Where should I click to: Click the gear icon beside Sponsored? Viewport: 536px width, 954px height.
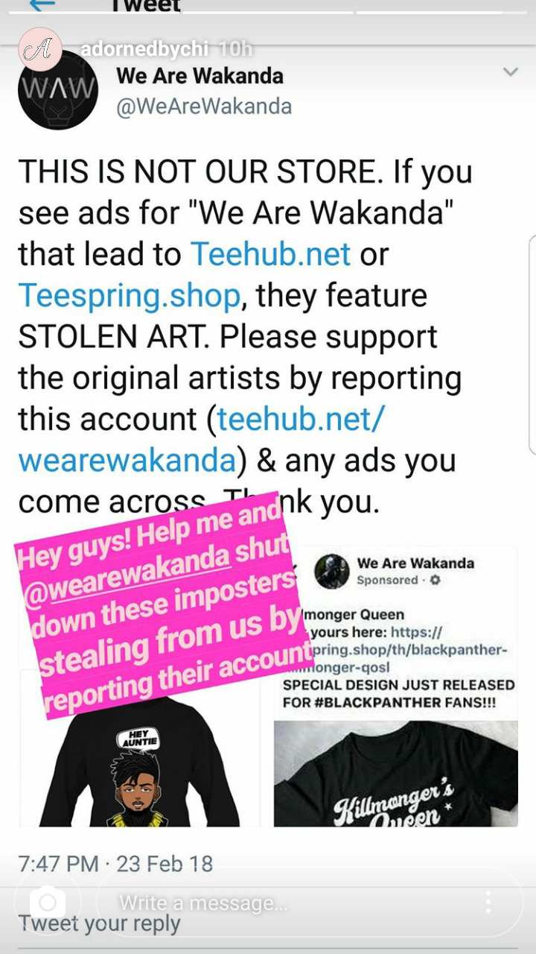[x=435, y=580]
